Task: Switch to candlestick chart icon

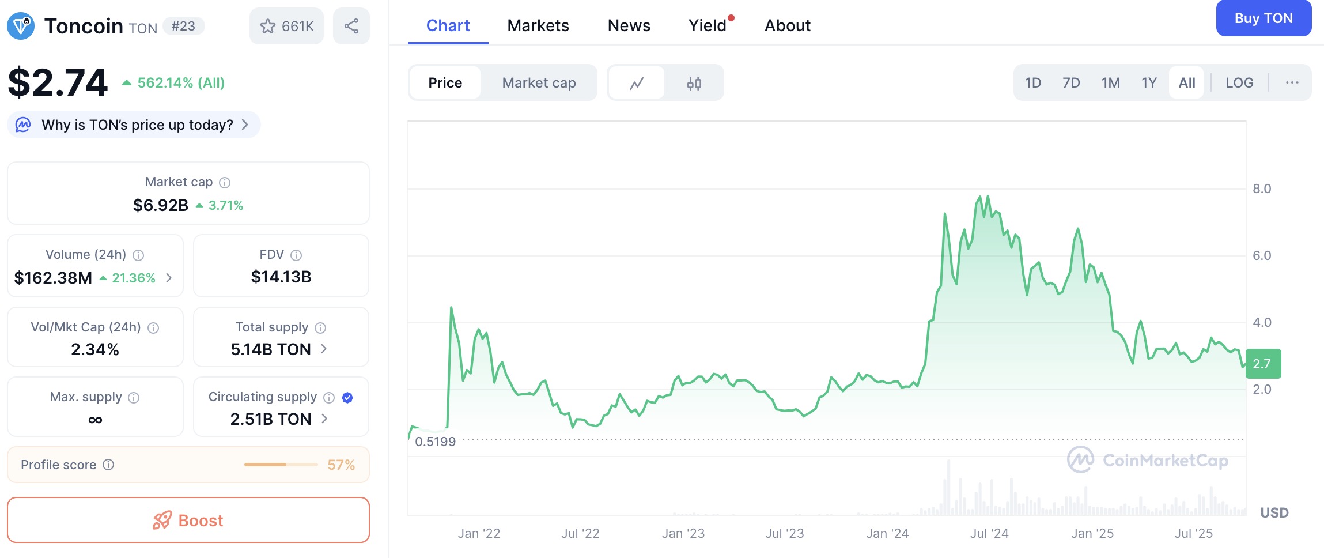Action: click(x=694, y=83)
